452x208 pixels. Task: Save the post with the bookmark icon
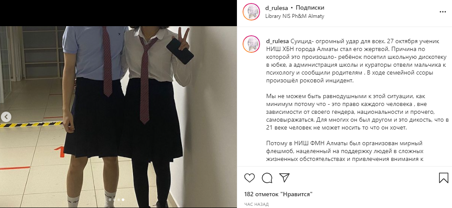click(x=444, y=178)
